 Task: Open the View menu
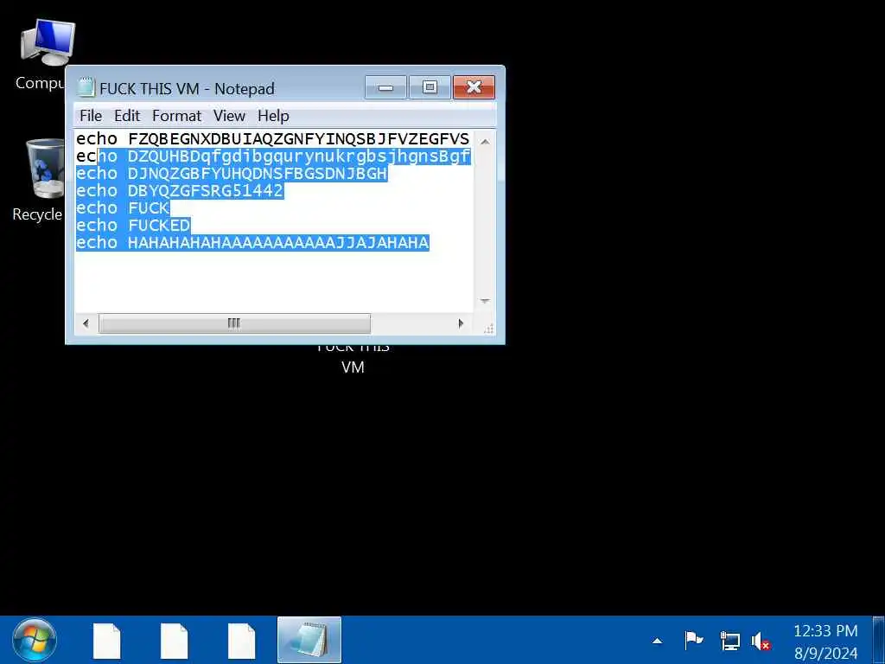[x=229, y=116]
